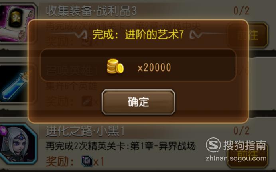Tap the x1 reward count text
Viewport: 276px width, 172px height.
tap(99, 162)
